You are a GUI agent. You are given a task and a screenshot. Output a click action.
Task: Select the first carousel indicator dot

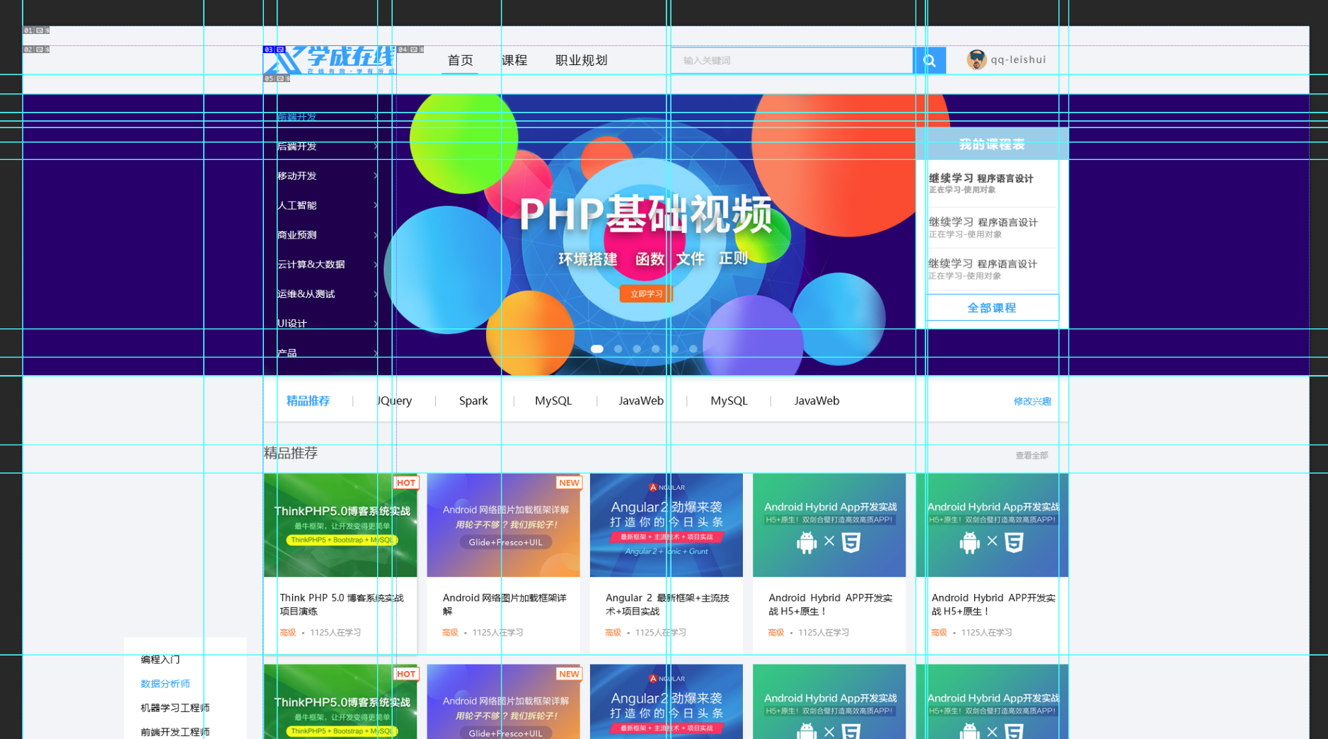coord(597,348)
